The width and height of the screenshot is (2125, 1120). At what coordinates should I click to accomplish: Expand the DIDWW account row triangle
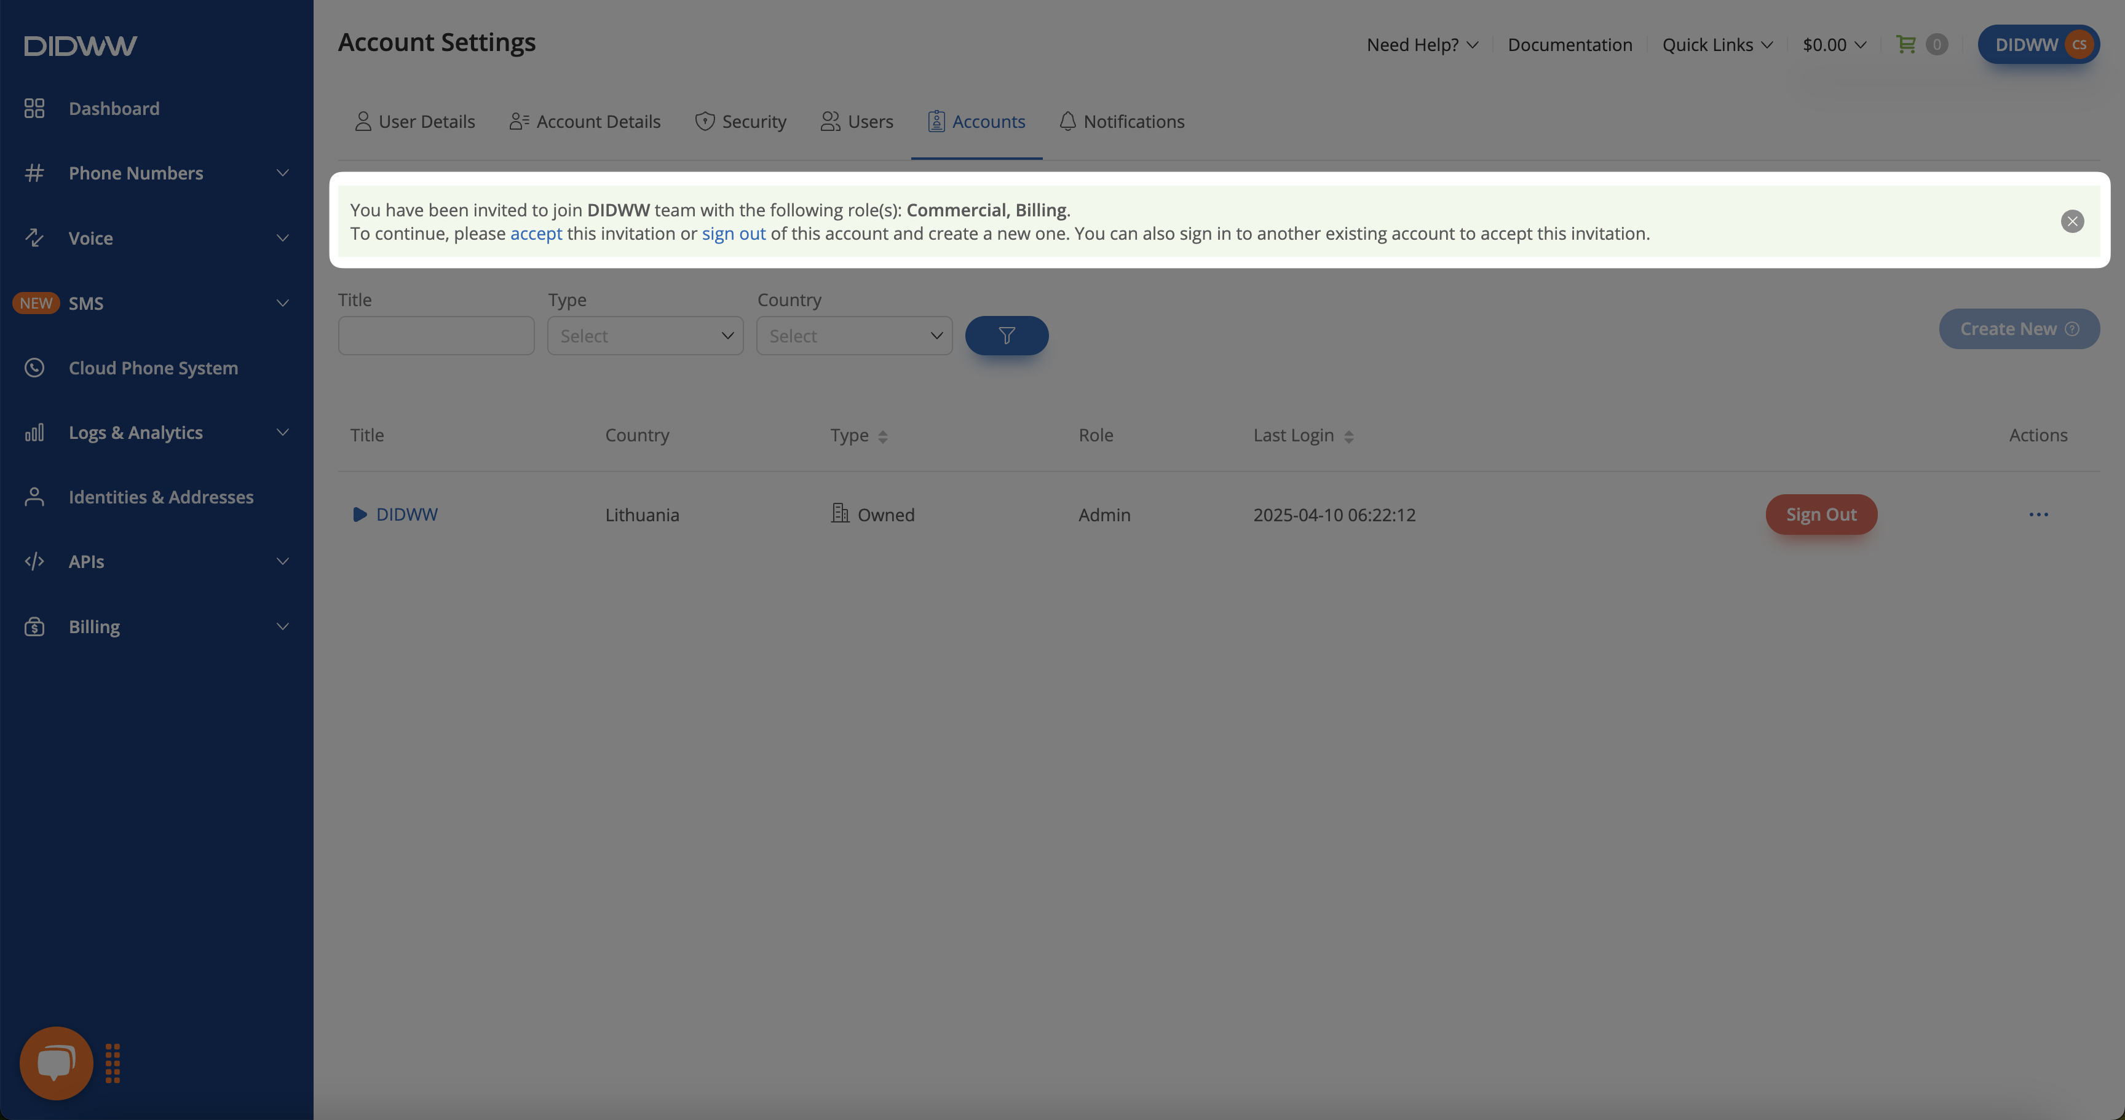tap(359, 515)
